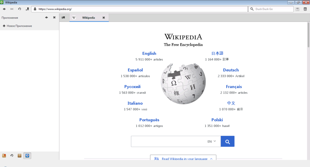Click Read Wikipedia in your language button
The height and width of the screenshot is (167, 310).
(183, 158)
